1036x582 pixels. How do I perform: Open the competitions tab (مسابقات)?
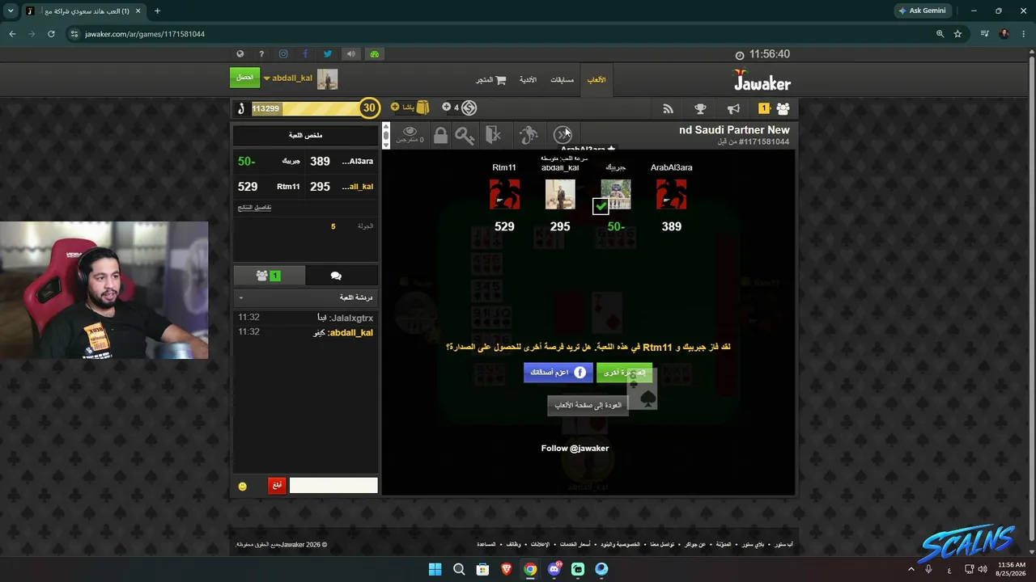click(x=563, y=80)
